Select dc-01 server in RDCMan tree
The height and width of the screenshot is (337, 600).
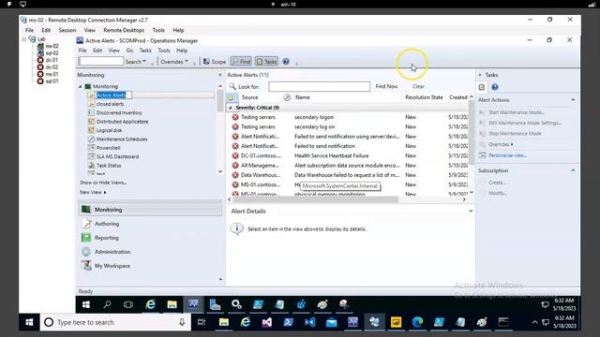pos(52,60)
